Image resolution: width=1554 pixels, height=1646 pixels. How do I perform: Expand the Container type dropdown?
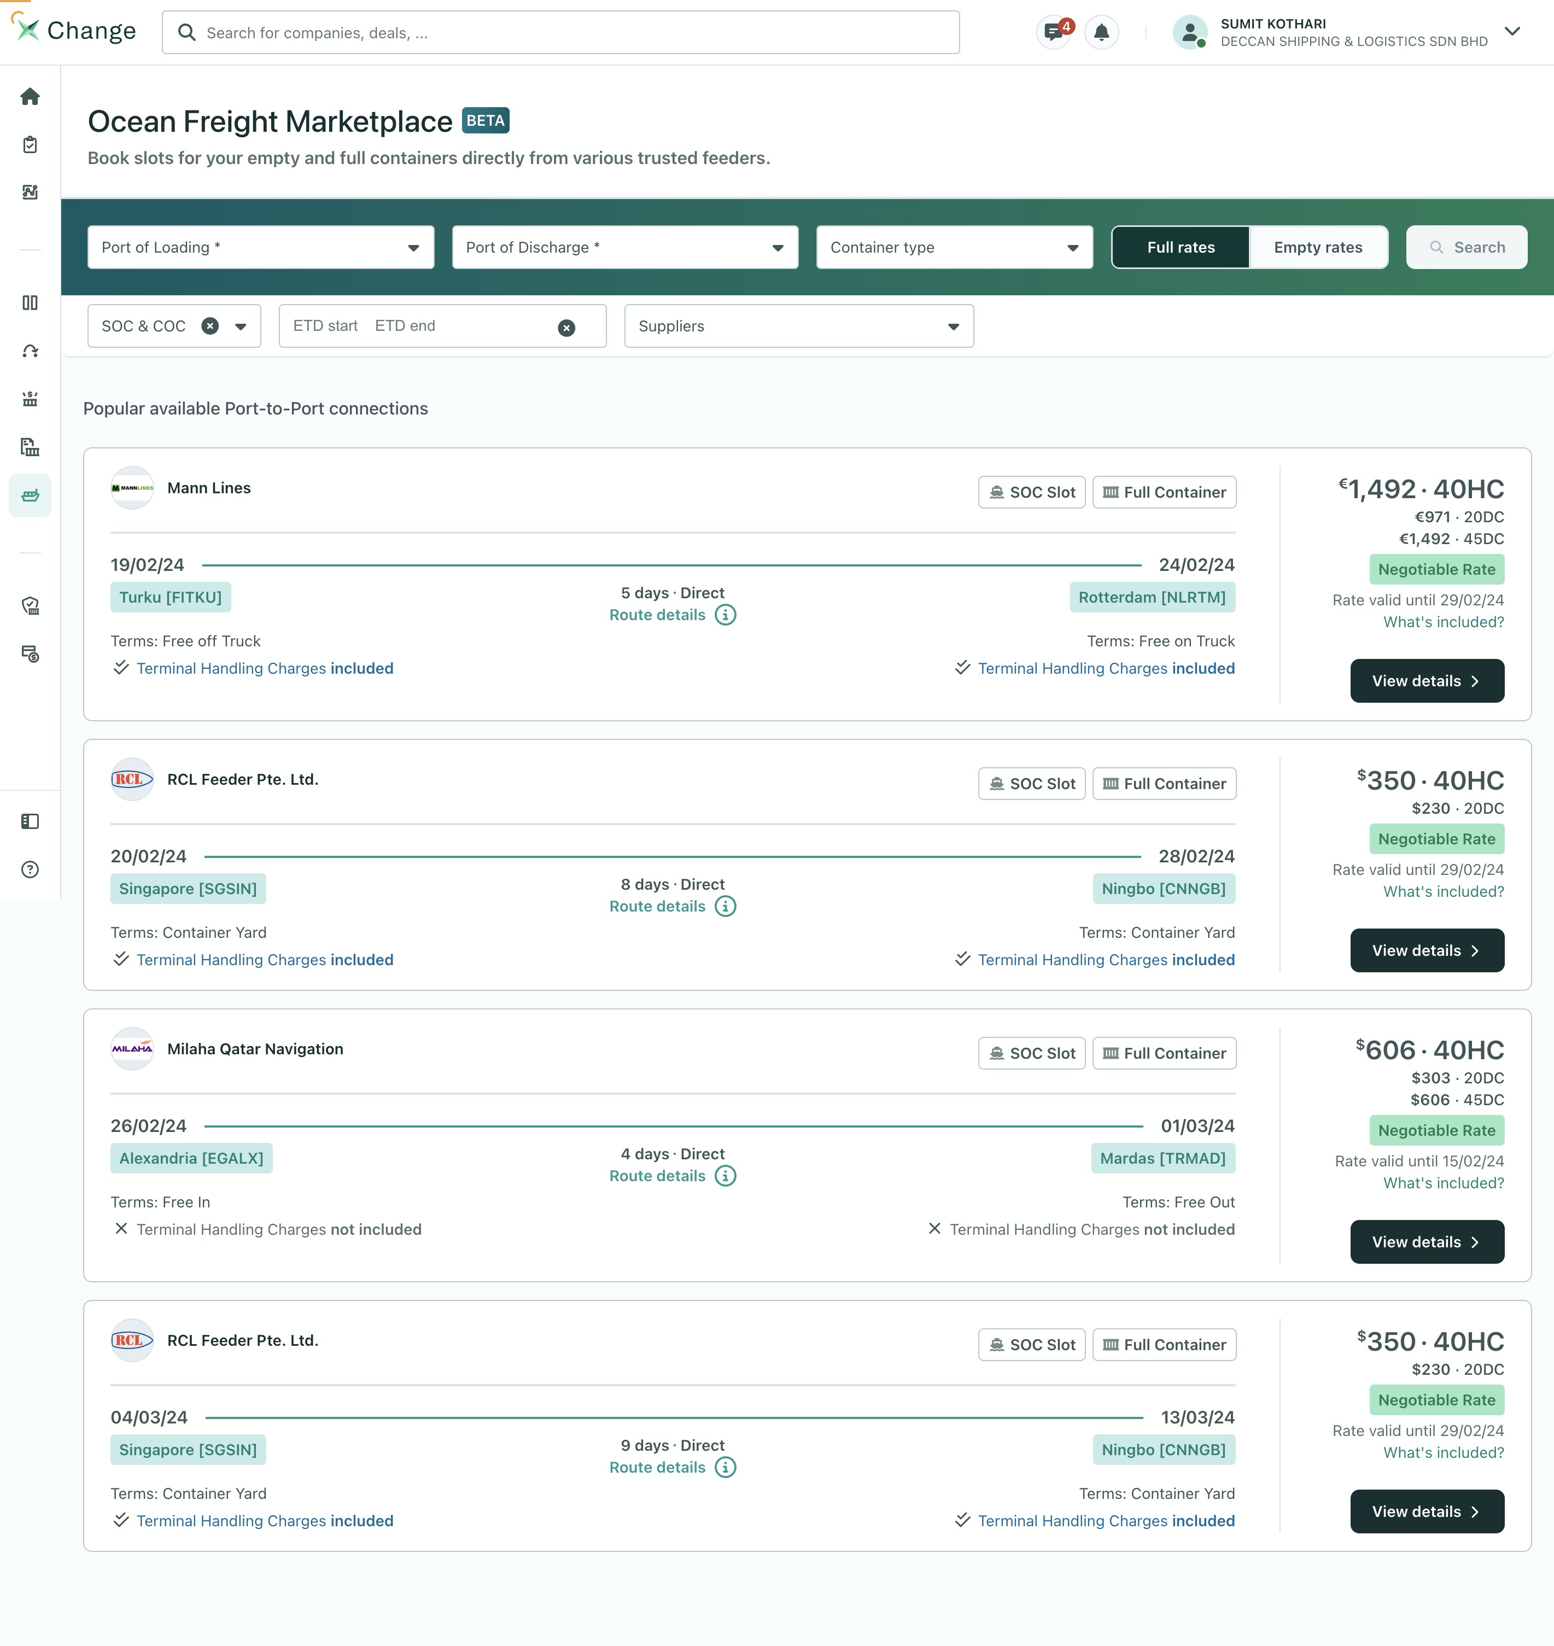tap(954, 247)
